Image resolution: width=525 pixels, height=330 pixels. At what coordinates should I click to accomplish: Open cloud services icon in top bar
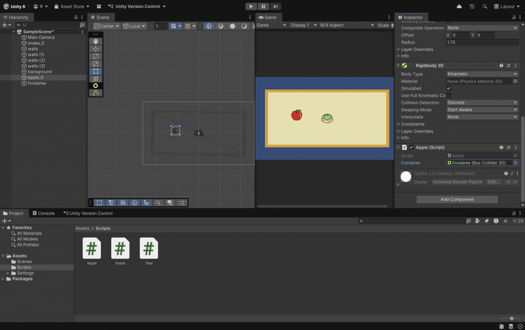(459, 6)
